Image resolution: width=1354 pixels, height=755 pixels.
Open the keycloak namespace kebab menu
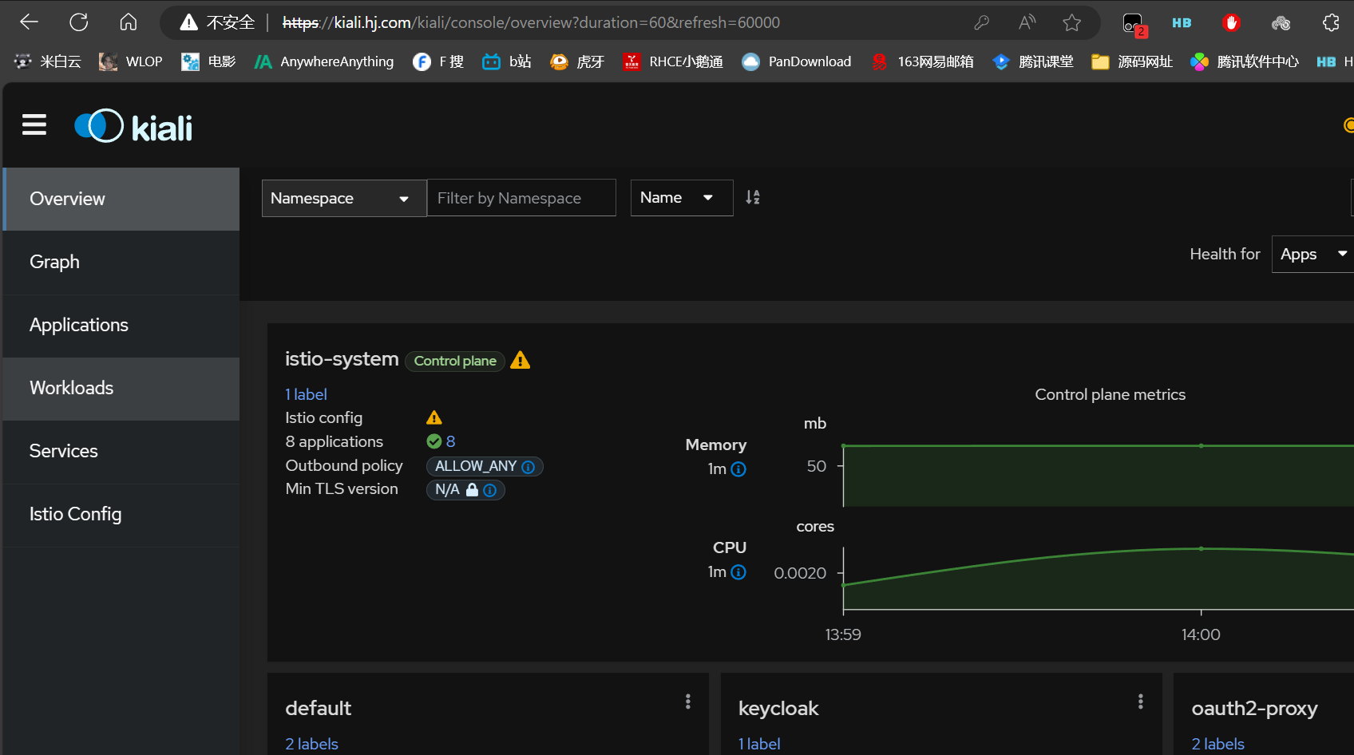[x=1141, y=702]
